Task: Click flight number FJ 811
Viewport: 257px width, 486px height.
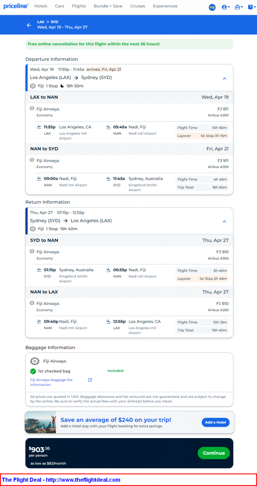Action: [223, 109]
